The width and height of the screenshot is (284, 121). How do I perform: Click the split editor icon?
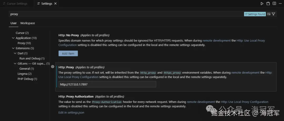tap(274, 4)
